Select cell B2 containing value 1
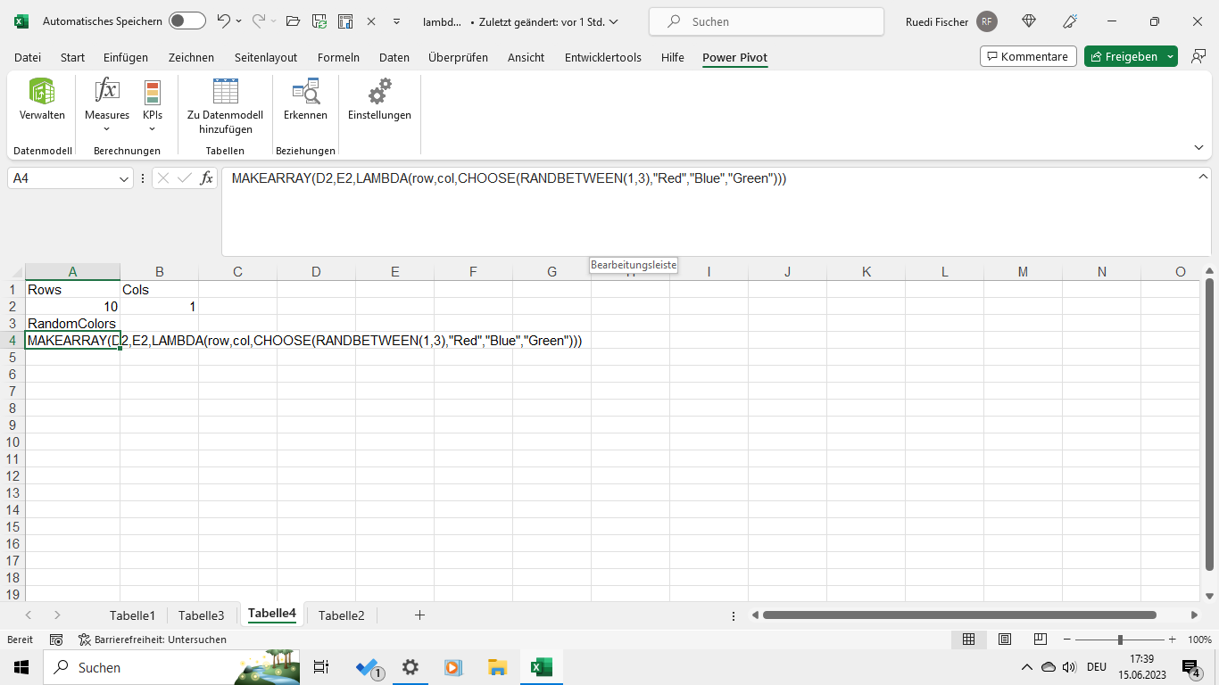The height and width of the screenshot is (685, 1219). pyautogui.click(x=160, y=306)
